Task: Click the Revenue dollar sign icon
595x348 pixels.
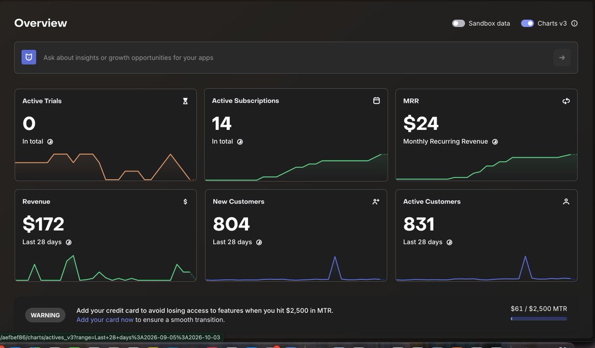Action: pyautogui.click(x=185, y=202)
